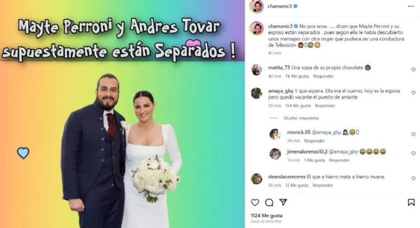420x228 pixels.
Task: Click the verified badge beside chamonic3 header
Action: coord(296,6)
